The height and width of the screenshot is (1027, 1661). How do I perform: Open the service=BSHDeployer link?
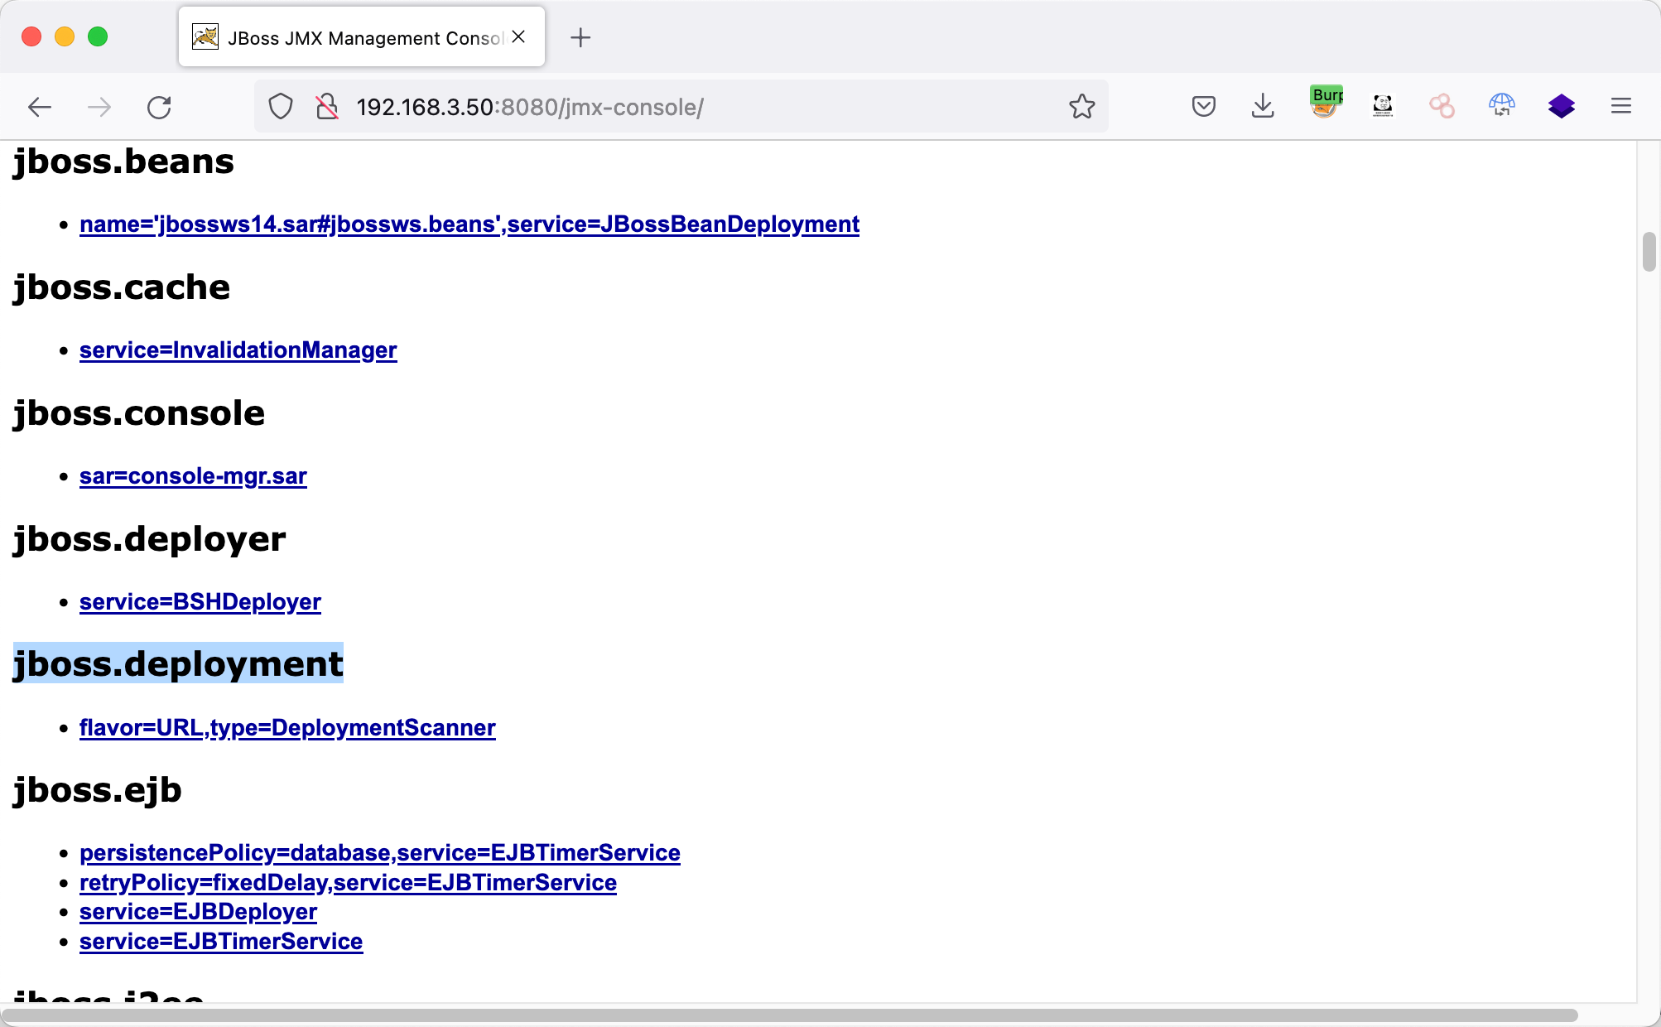click(200, 602)
